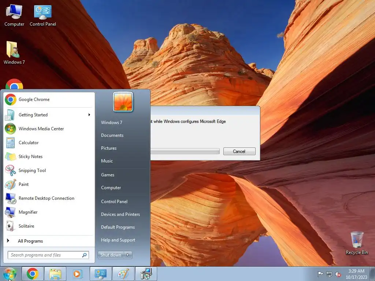Click the Getting Started icon

click(x=10, y=115)
